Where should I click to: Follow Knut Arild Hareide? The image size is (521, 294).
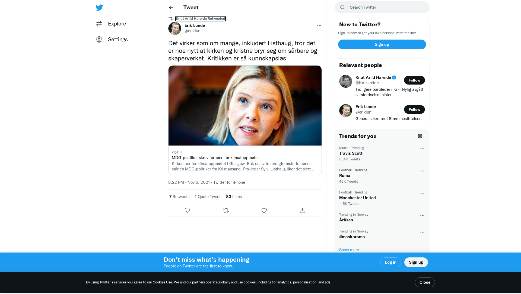point(414,80)
